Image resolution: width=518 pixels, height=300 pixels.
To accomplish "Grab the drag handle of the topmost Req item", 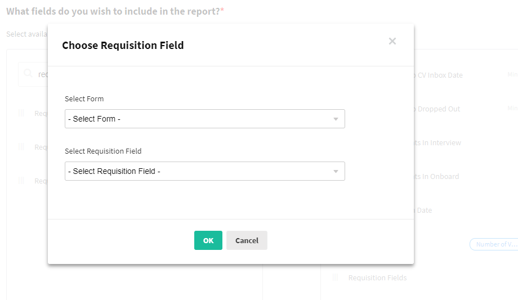I will [21, 113].
